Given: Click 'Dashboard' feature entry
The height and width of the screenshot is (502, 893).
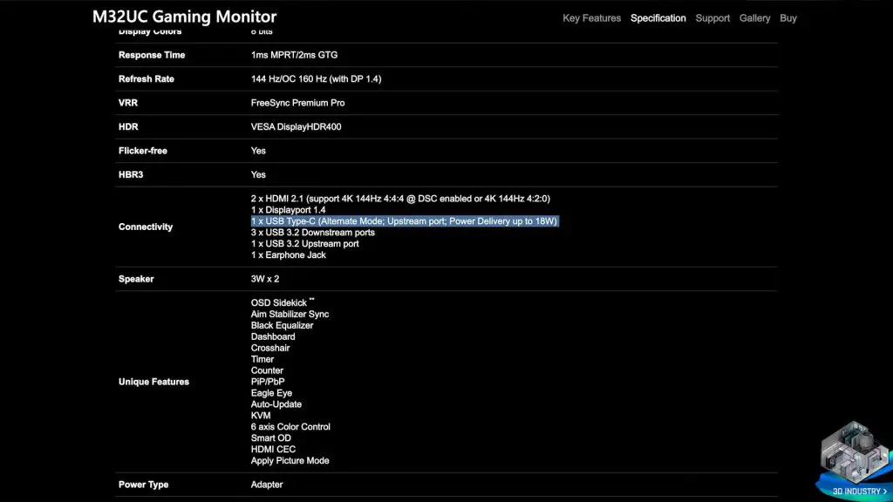Looking at the screenshot, I should point(273,337).
